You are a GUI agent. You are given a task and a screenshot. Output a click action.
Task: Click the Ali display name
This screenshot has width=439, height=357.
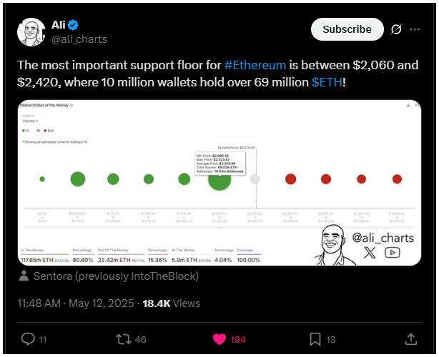59,25
